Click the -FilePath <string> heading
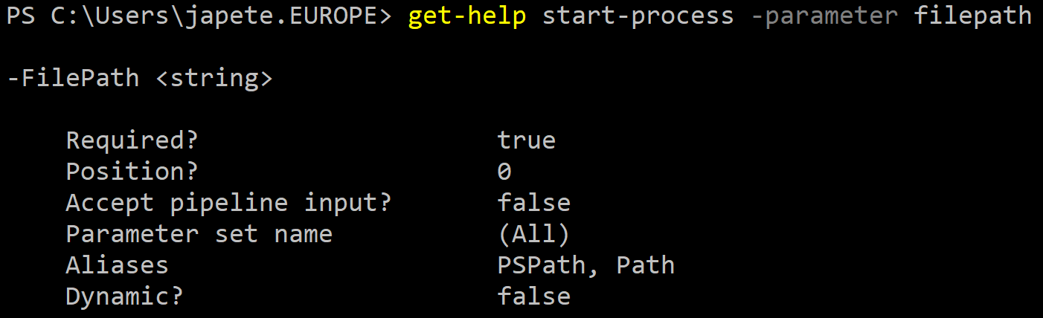The height and width of the screenshot is (318, 1043). pyautogui.click(x=140, y=78)
